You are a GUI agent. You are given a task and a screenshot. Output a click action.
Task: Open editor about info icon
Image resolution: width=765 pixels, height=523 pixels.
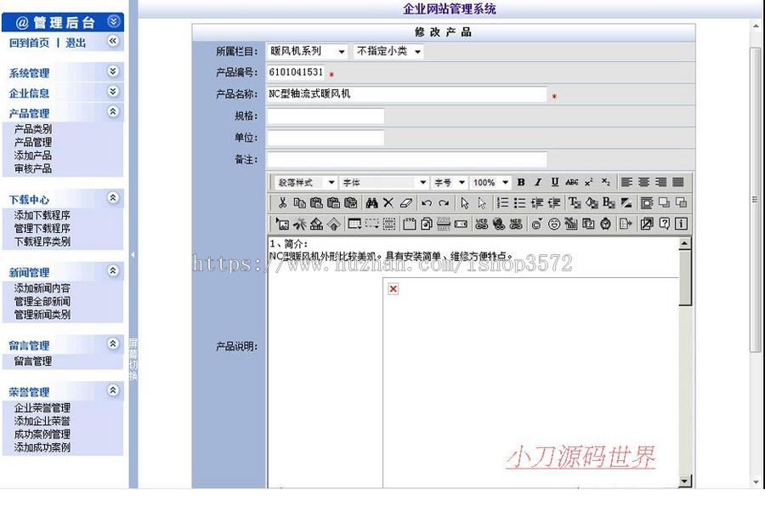[681, 224]
